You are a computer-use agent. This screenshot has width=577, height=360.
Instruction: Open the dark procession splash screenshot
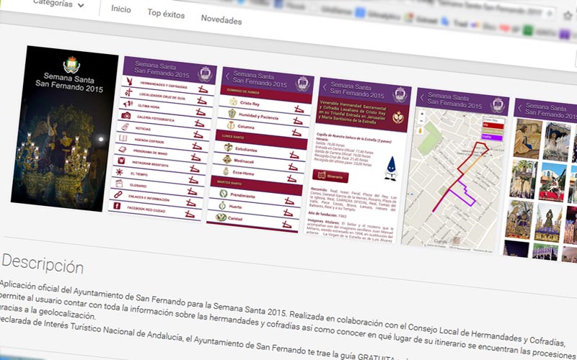tap(64, 129)
